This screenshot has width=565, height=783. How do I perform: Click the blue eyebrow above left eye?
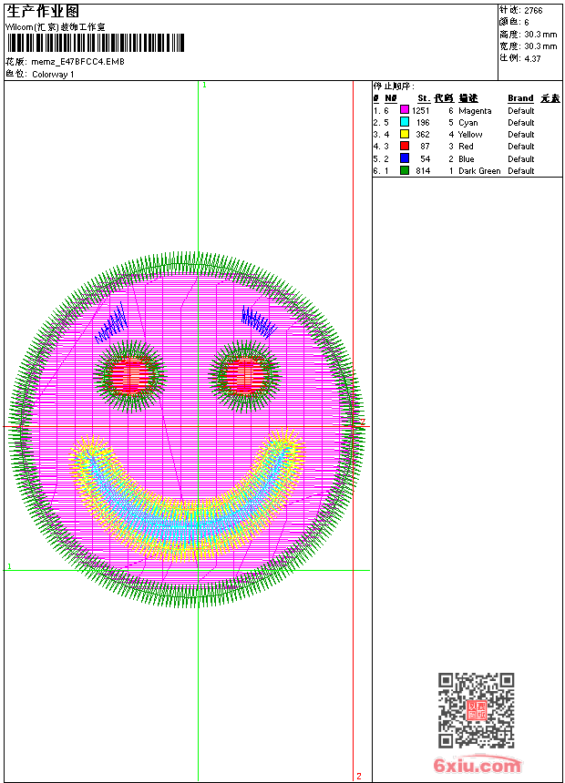(x=112, y=322)
